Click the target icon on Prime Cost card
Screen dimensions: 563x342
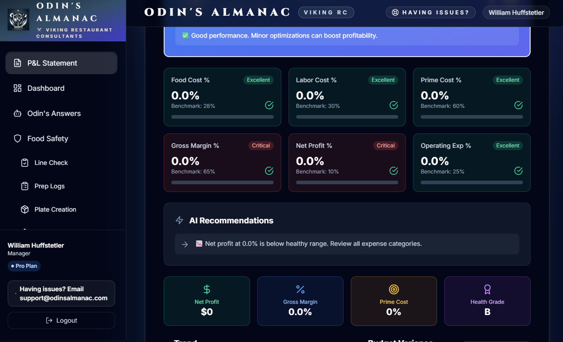click(393, 289)
